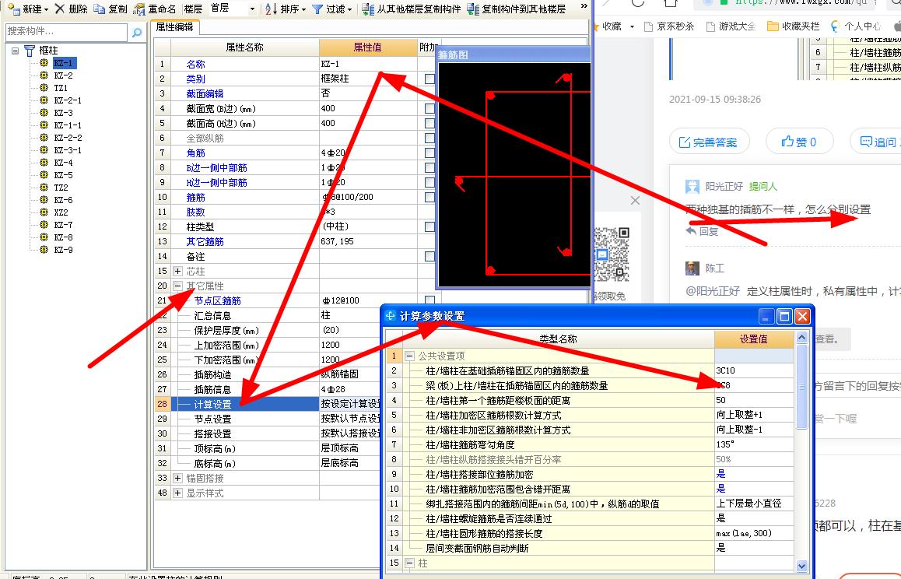Toggle the 全部纵筋 row attachment checkbox
901x579 pixels.
coord(429,138)
